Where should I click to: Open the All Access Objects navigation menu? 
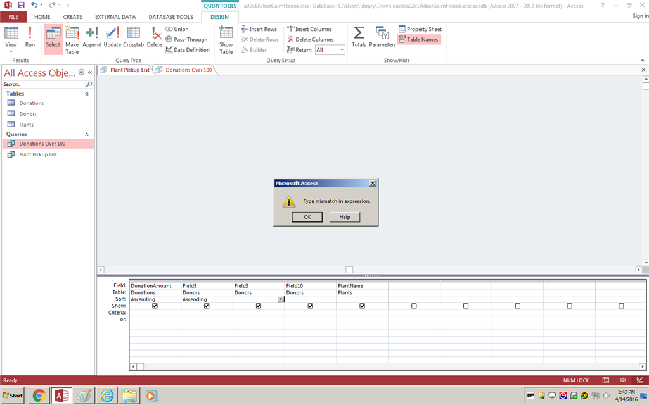(82, 72)
